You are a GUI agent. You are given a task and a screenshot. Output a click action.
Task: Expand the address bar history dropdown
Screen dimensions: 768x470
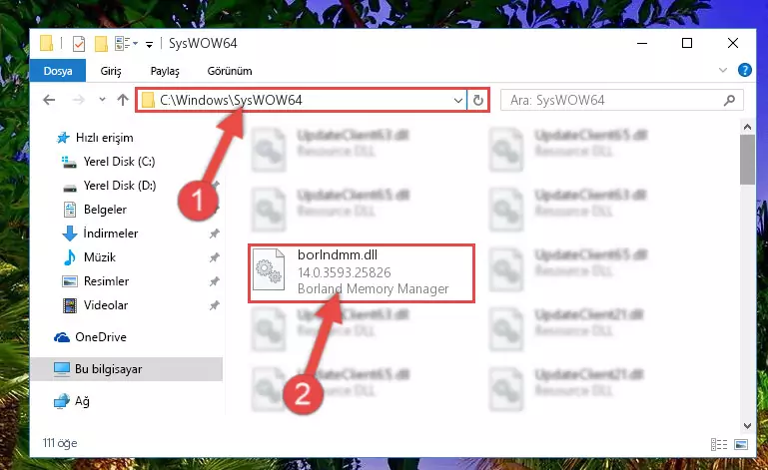[458, 101]
